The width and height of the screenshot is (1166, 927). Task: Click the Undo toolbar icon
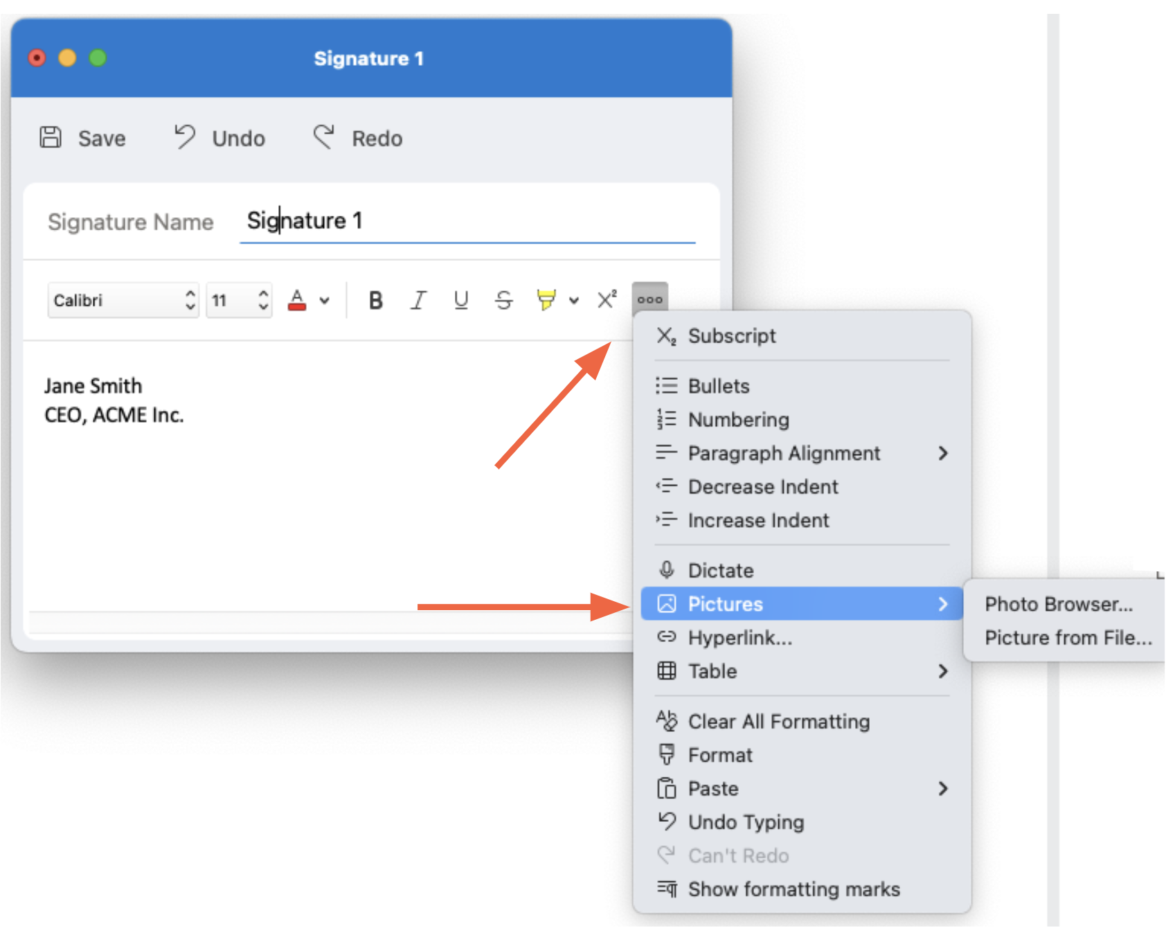coord(184,136)
